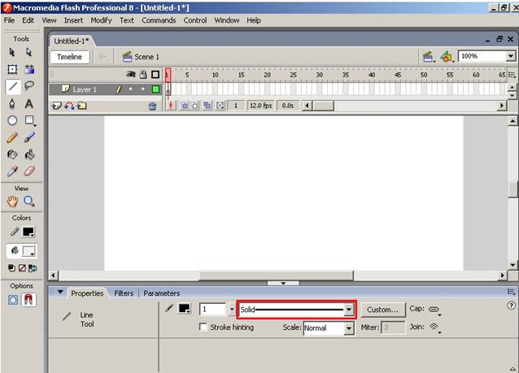
Task: Select the Selection arrow tool
Action: 12,52
